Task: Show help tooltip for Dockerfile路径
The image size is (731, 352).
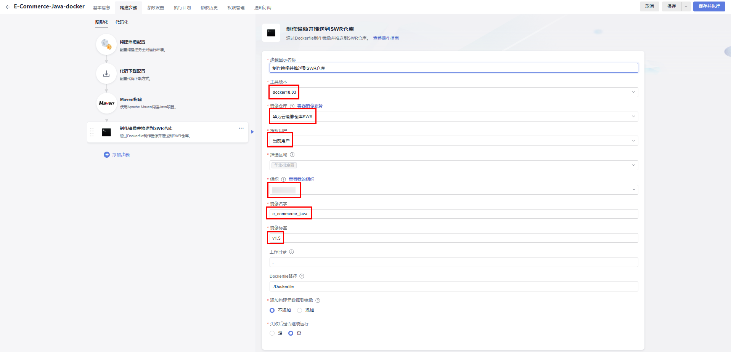Action: 302,276
